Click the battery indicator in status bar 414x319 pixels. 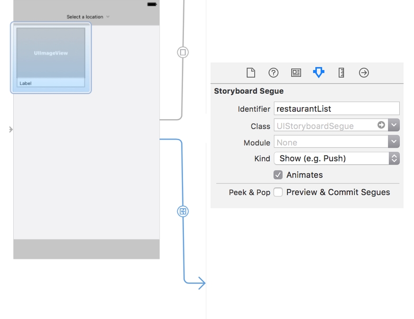[152, 4]
